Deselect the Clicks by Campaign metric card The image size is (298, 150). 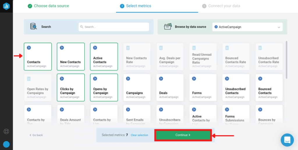[x=71, y=88]
